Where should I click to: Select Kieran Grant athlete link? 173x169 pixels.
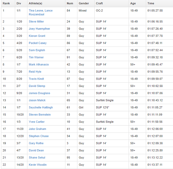coord(37,36)
